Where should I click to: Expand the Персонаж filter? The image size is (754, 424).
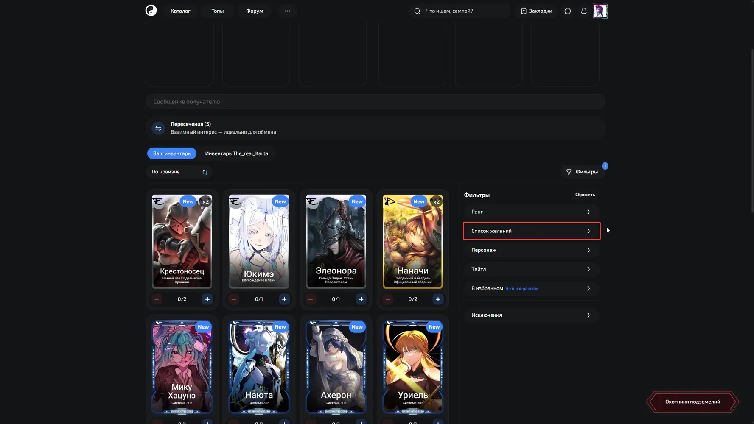(531, 250)
